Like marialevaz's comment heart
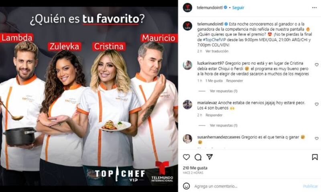321x192 pixels. 317,104
